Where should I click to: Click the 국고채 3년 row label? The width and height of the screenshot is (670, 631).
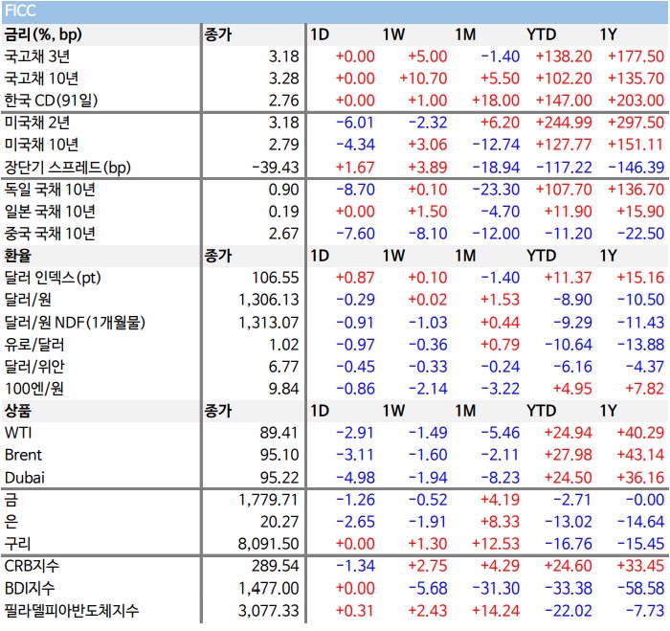coord(37,56)
